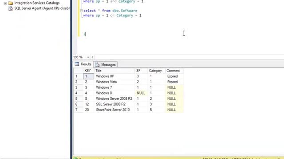Switch to the Messages tab

106,64
